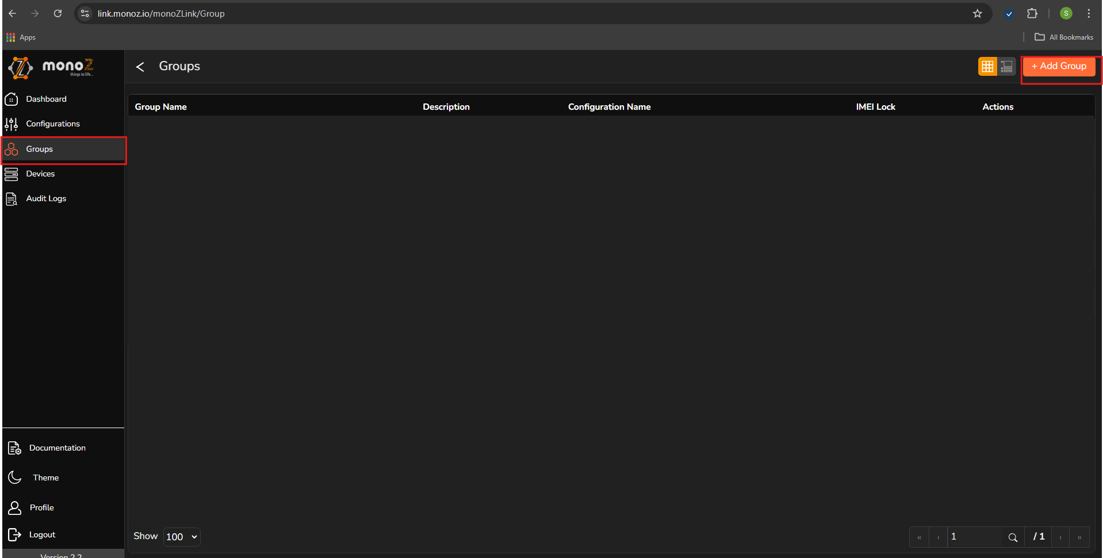This screenshot has height=558, width=1103.
Task: Select the Groups sidebar icon
Action: (x=12, y=149)
